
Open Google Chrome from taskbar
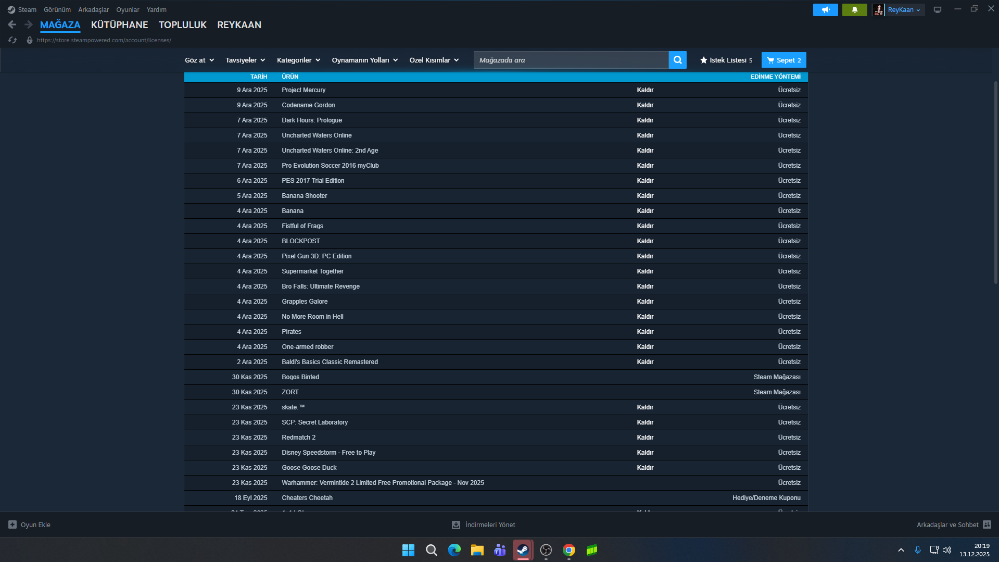pos(569,550)
